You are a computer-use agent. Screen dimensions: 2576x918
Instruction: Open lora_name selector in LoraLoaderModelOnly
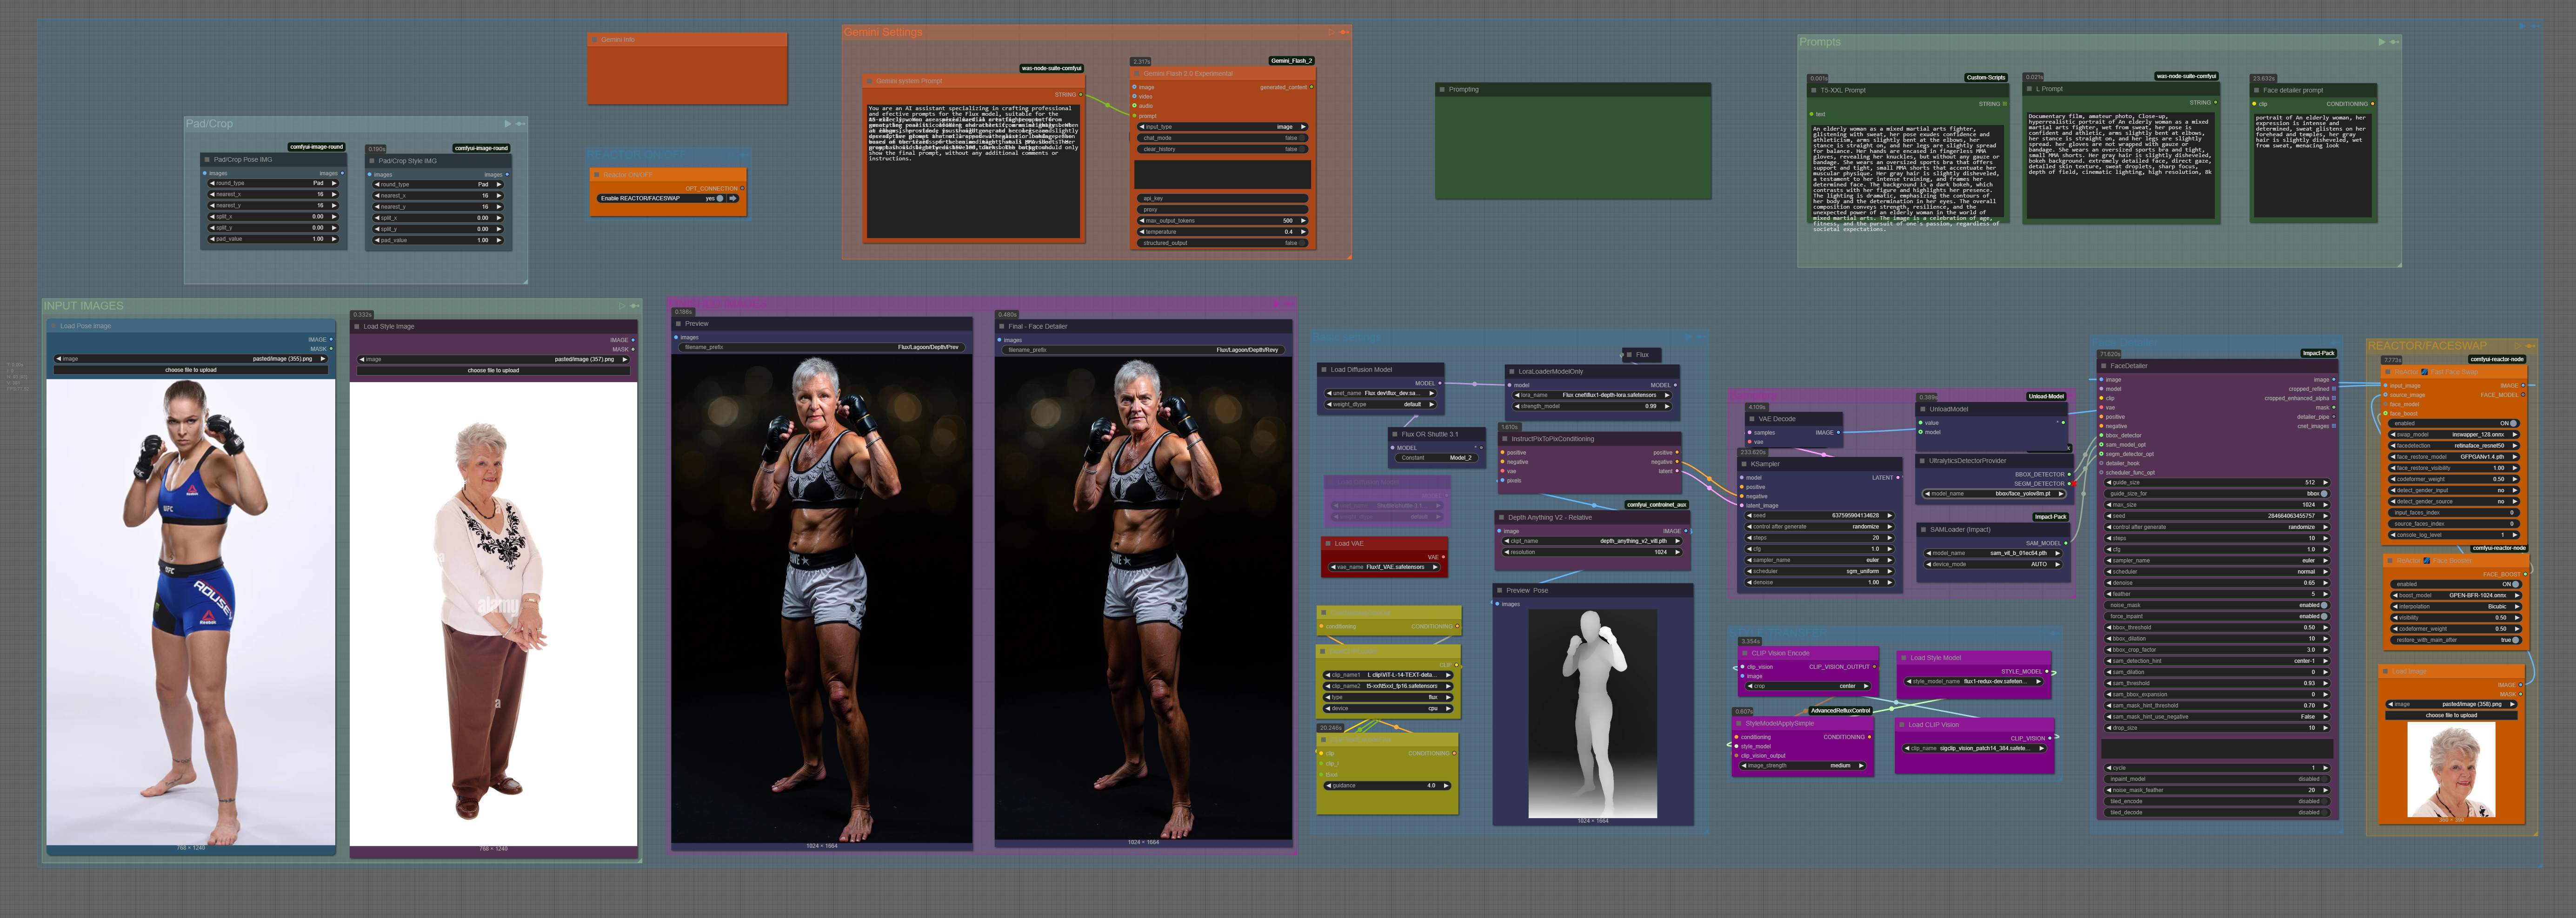(x=1591, y=395)
